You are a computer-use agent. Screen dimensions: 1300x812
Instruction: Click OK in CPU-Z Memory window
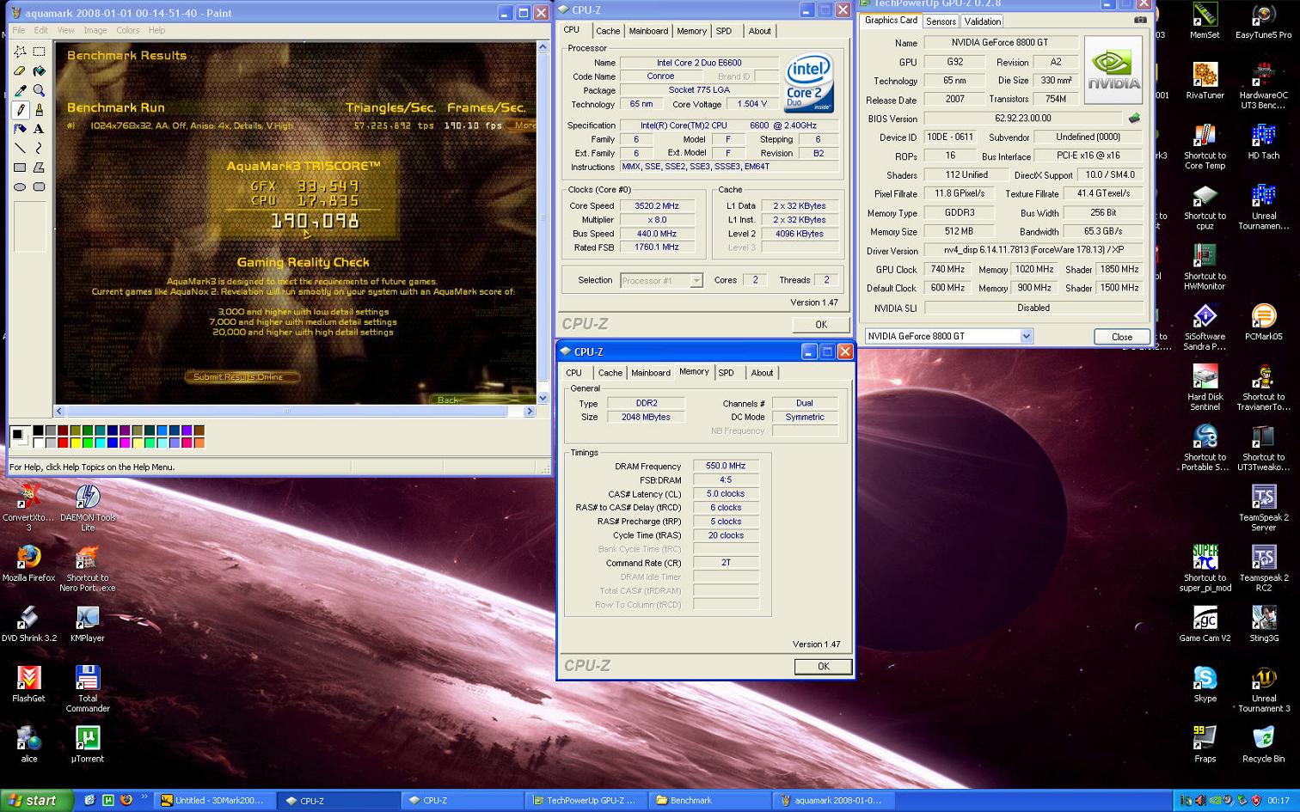point(823,667)
